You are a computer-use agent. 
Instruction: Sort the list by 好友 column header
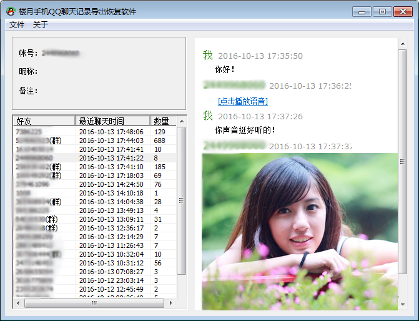44,121
